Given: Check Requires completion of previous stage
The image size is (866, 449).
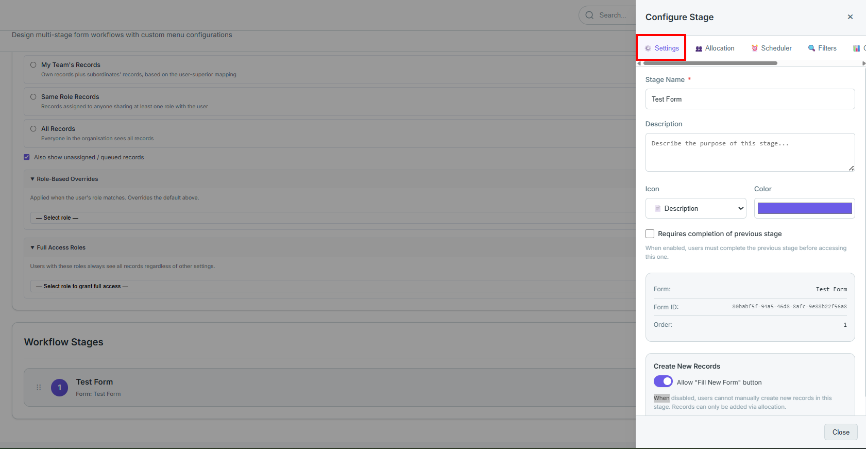Looking at the screenshot, I should pyautogui.click(x=650, y=234).
